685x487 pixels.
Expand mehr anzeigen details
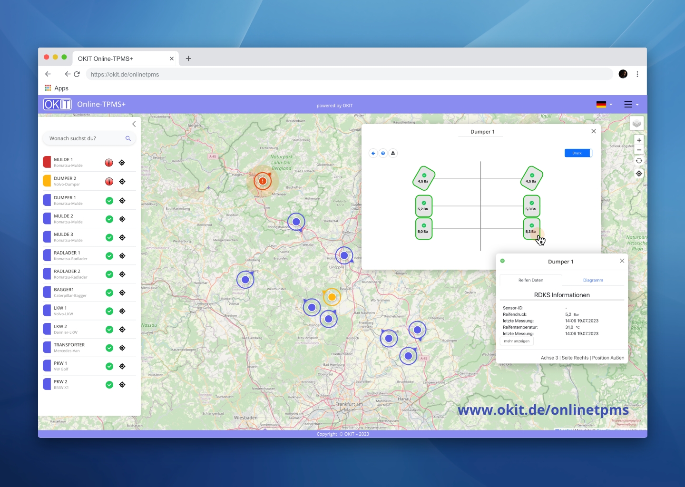[517, 341]
